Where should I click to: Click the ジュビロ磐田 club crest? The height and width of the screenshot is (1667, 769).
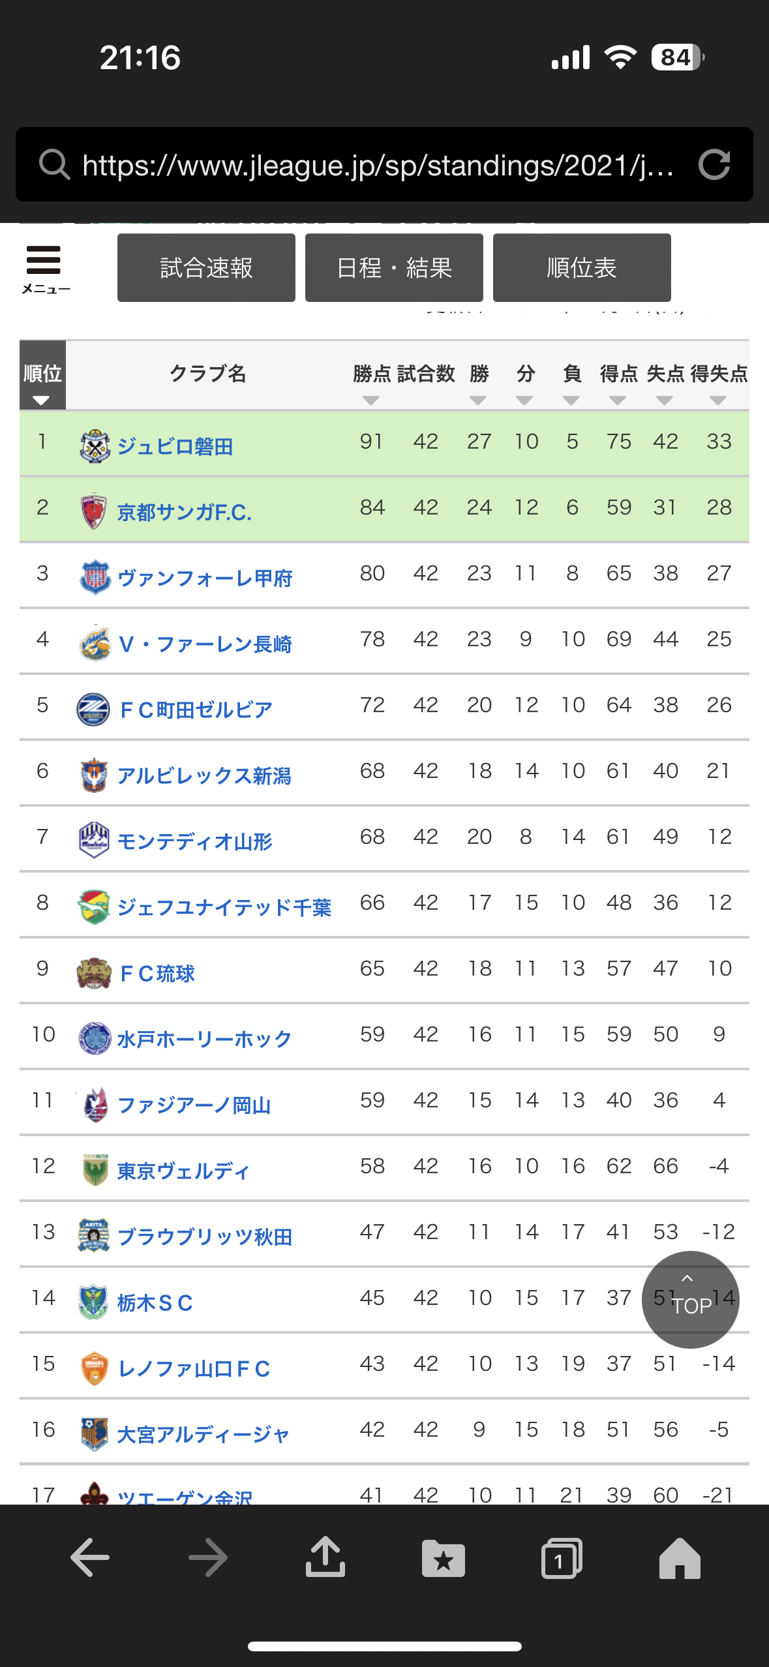point(95,446)
